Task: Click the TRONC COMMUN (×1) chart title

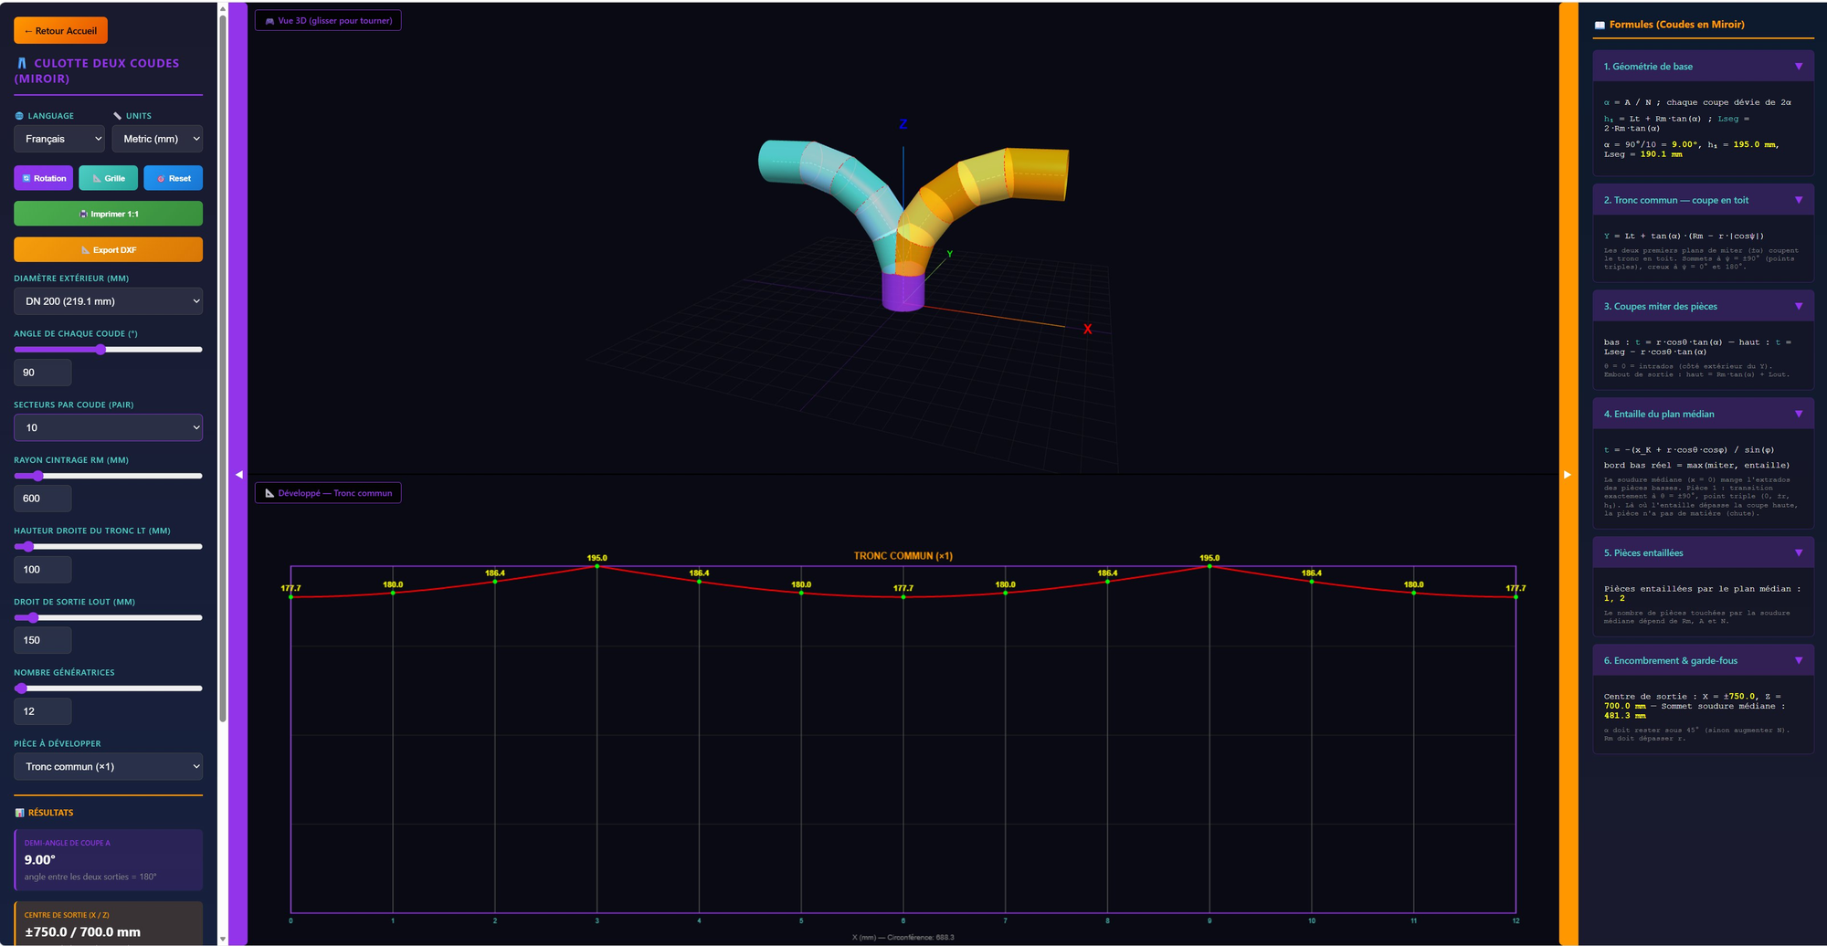Action: 903,555
